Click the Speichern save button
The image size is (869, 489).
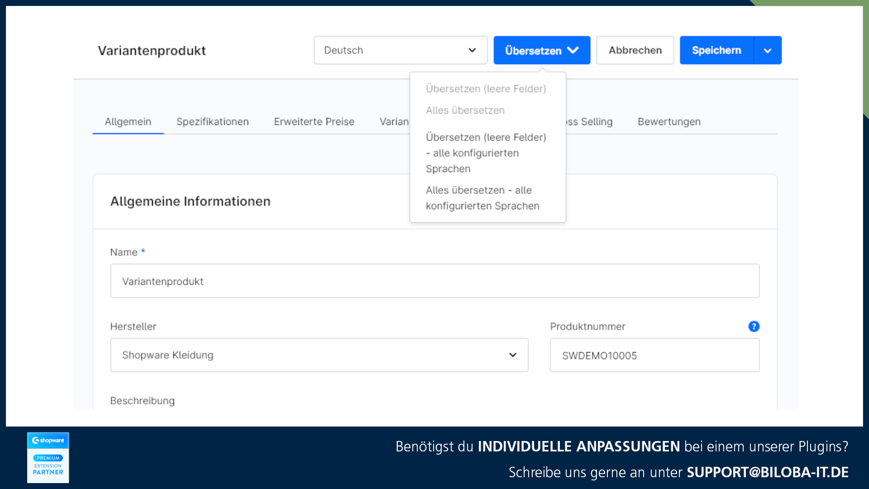(716, 50)
